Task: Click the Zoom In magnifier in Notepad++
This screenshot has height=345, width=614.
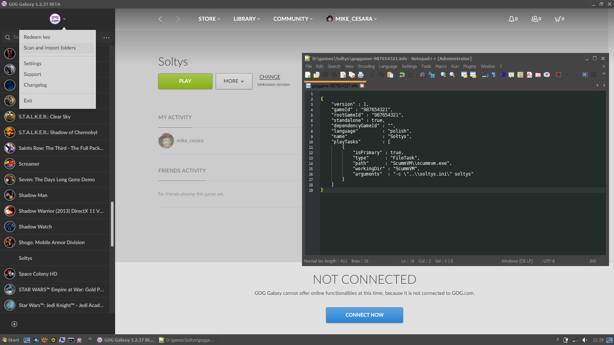Action: click(443, 75)
